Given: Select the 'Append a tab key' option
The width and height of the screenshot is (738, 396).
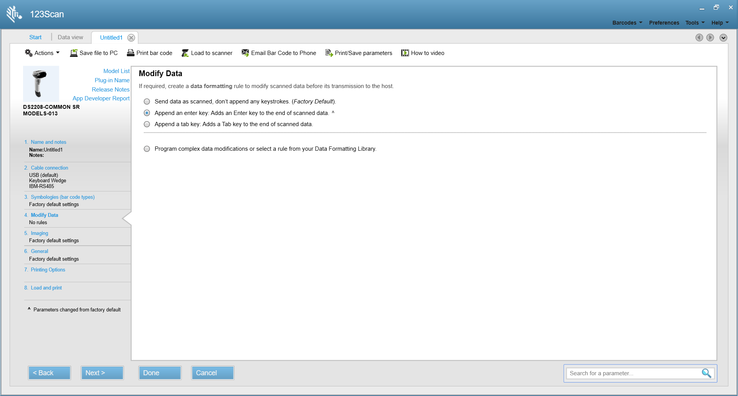Looking at the screenshot, I should (147, 124).
